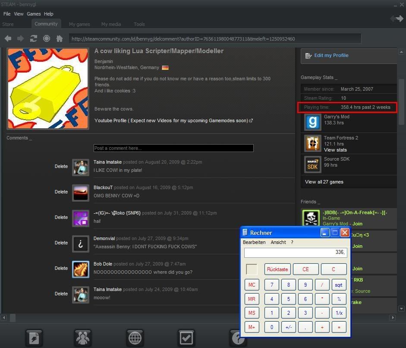Click View all 27 games
Image resolution: width=406 pixels, height=348 pixels.
[x=324, y=182]
